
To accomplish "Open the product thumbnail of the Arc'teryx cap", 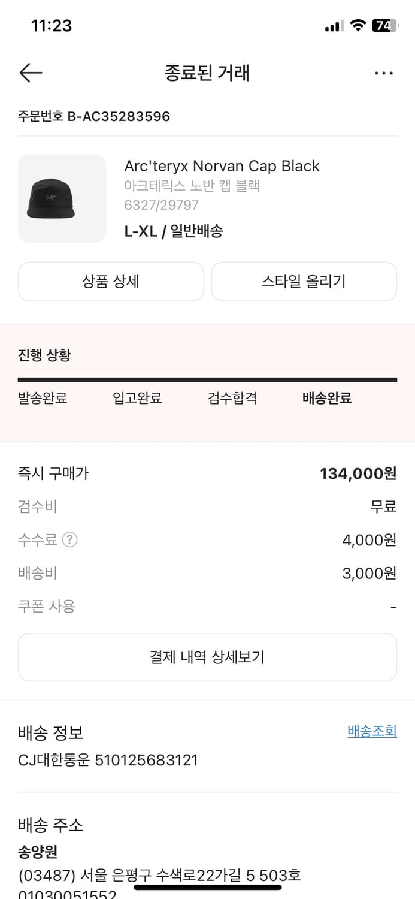I will click(x=62, y=198).
